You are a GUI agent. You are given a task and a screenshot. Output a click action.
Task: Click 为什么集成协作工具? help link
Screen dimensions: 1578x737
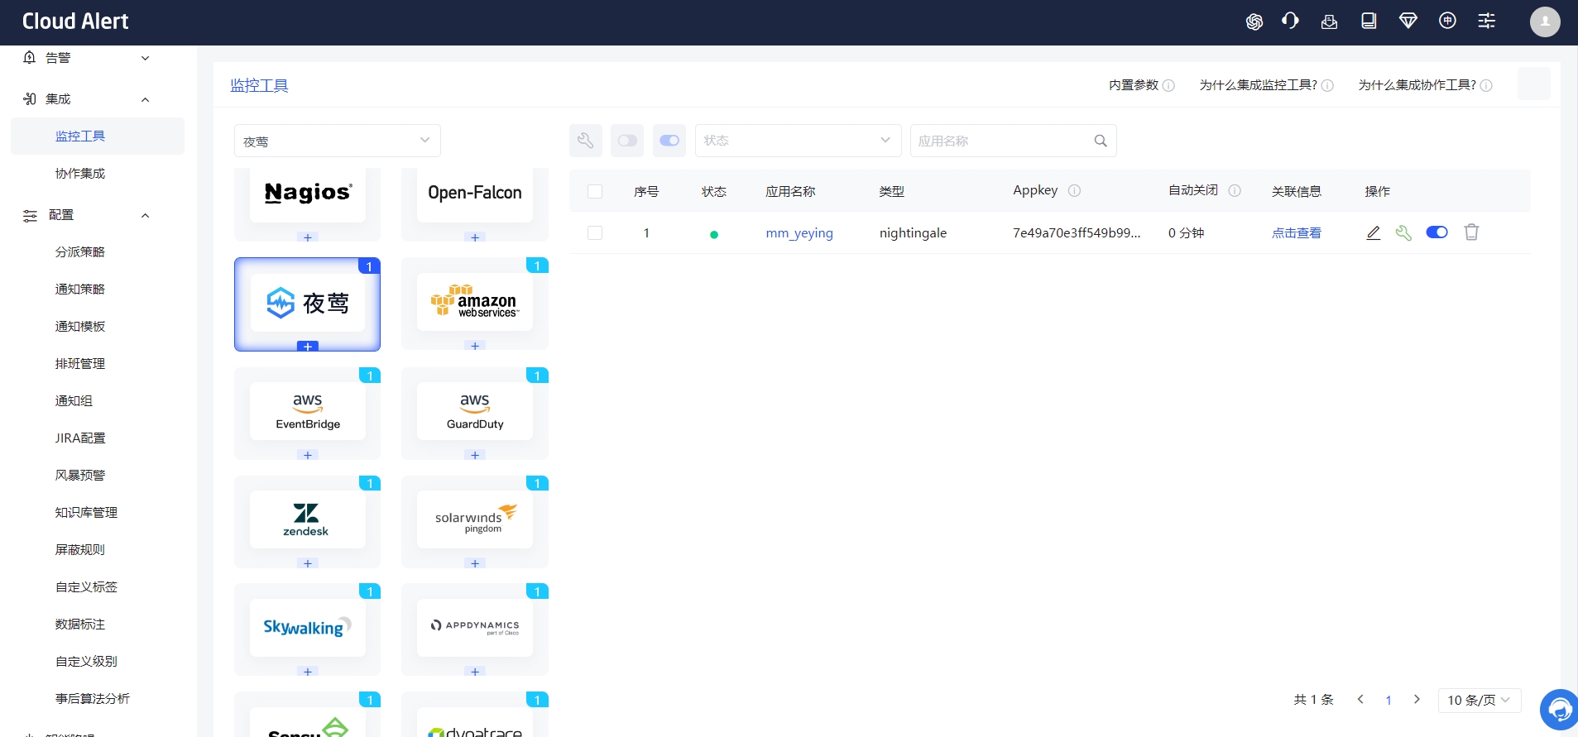point(1417,85)
